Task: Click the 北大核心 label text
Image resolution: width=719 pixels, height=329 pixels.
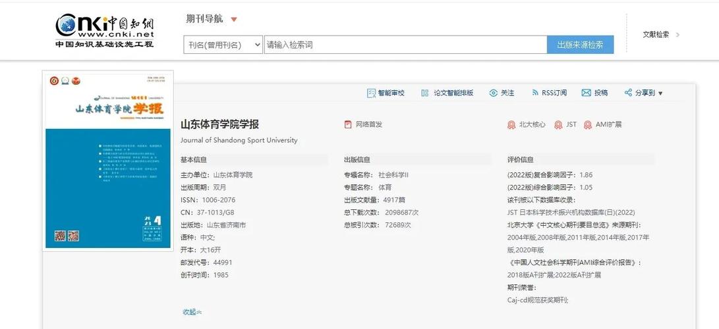Action: (532, 124)
